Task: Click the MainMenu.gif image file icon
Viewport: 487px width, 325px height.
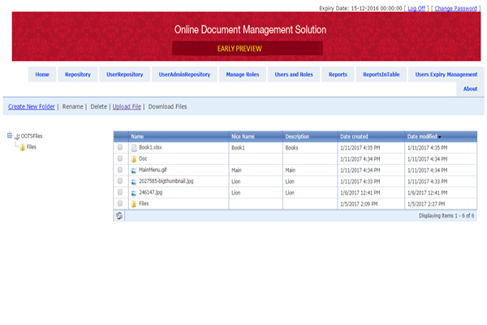Action: coord(134,171)
